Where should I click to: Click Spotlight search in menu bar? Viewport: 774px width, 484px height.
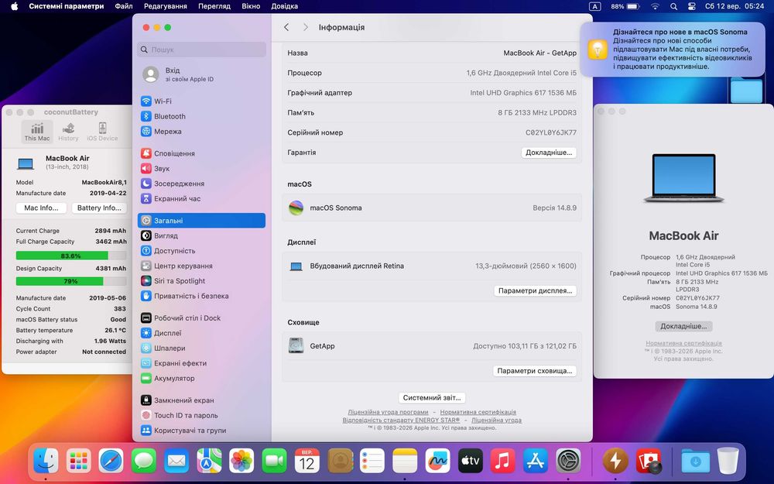pyautogui.click(x=674, y=6)
